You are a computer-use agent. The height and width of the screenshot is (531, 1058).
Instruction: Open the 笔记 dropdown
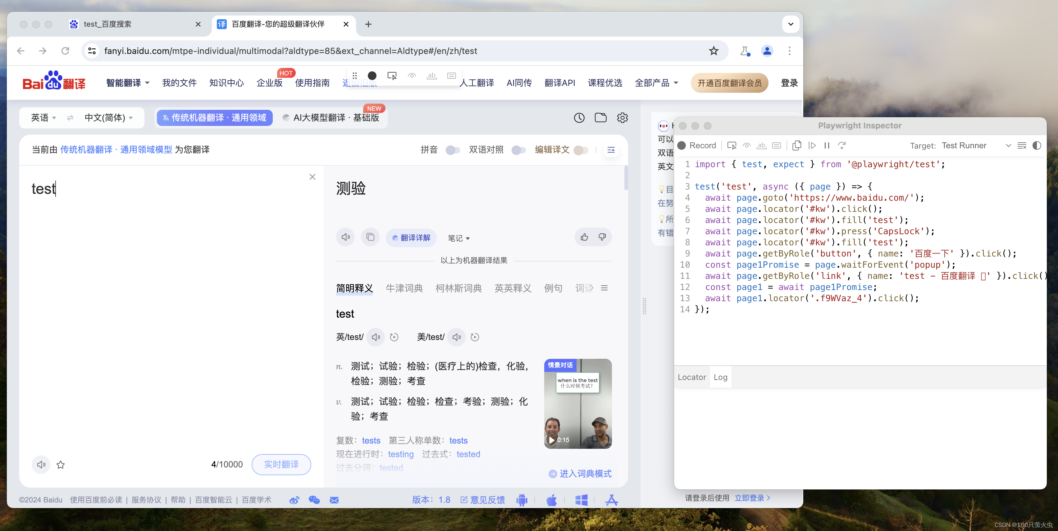[x=458, y=238]
